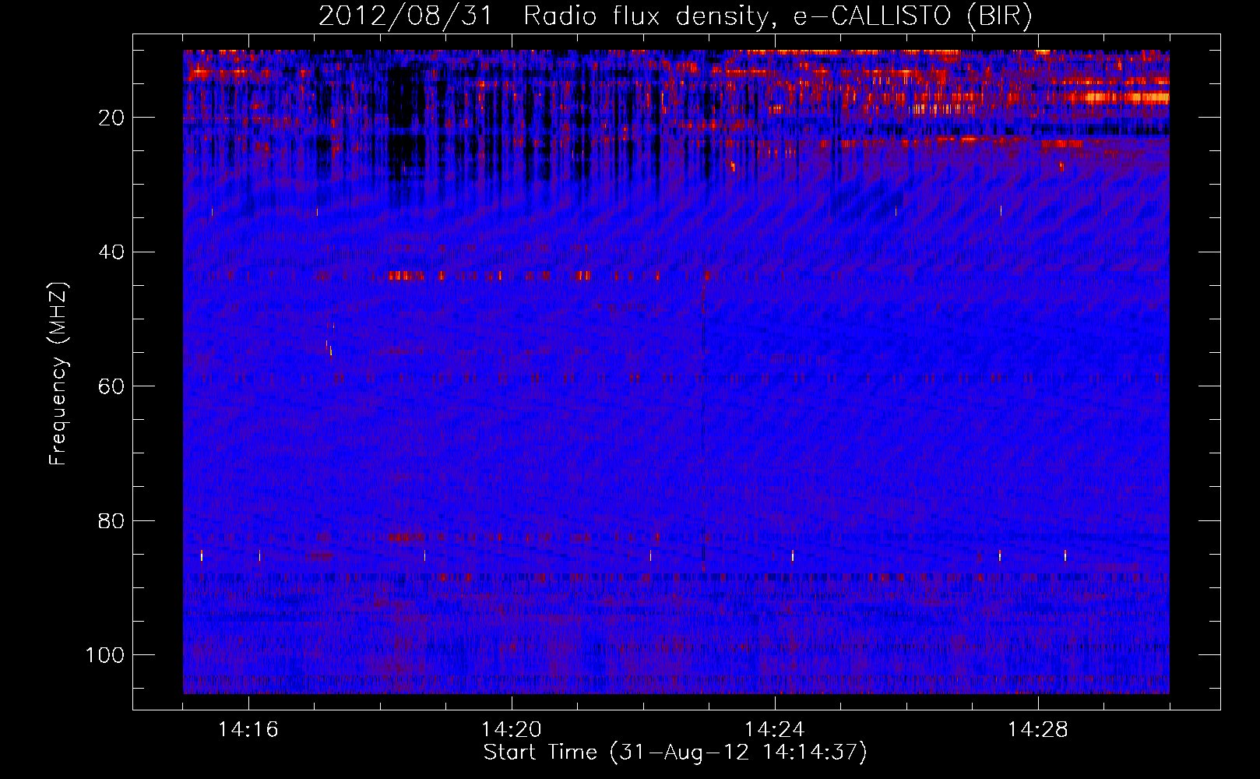
Task: Click the 40 MHz frequency label
Action: pyautogui.click(x=111, y=252)
